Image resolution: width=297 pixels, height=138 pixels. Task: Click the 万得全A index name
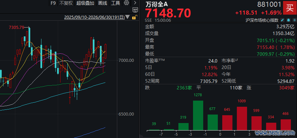(x=157, y=4)
